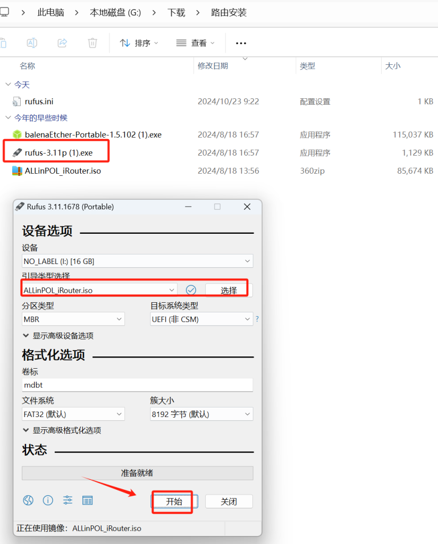Sort files by 大小 column header

[393, 66]
